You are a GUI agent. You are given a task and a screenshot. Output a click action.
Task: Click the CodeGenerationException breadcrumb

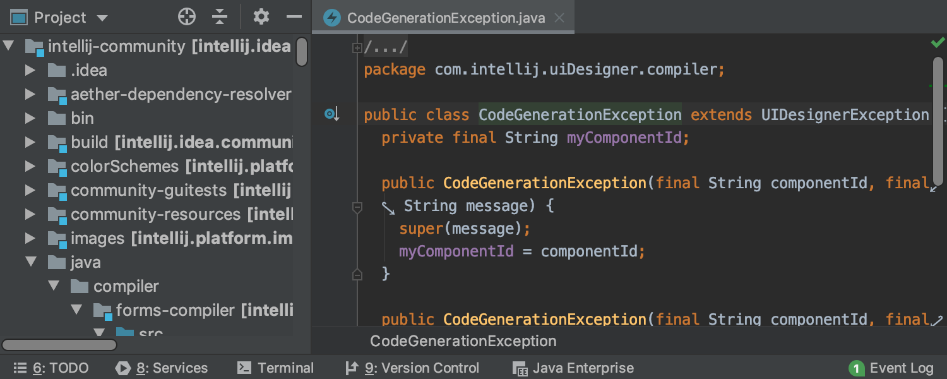(x=463, y=341)
